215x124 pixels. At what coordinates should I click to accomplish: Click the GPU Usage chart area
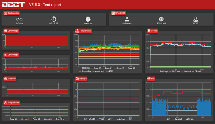coord(36,64)
